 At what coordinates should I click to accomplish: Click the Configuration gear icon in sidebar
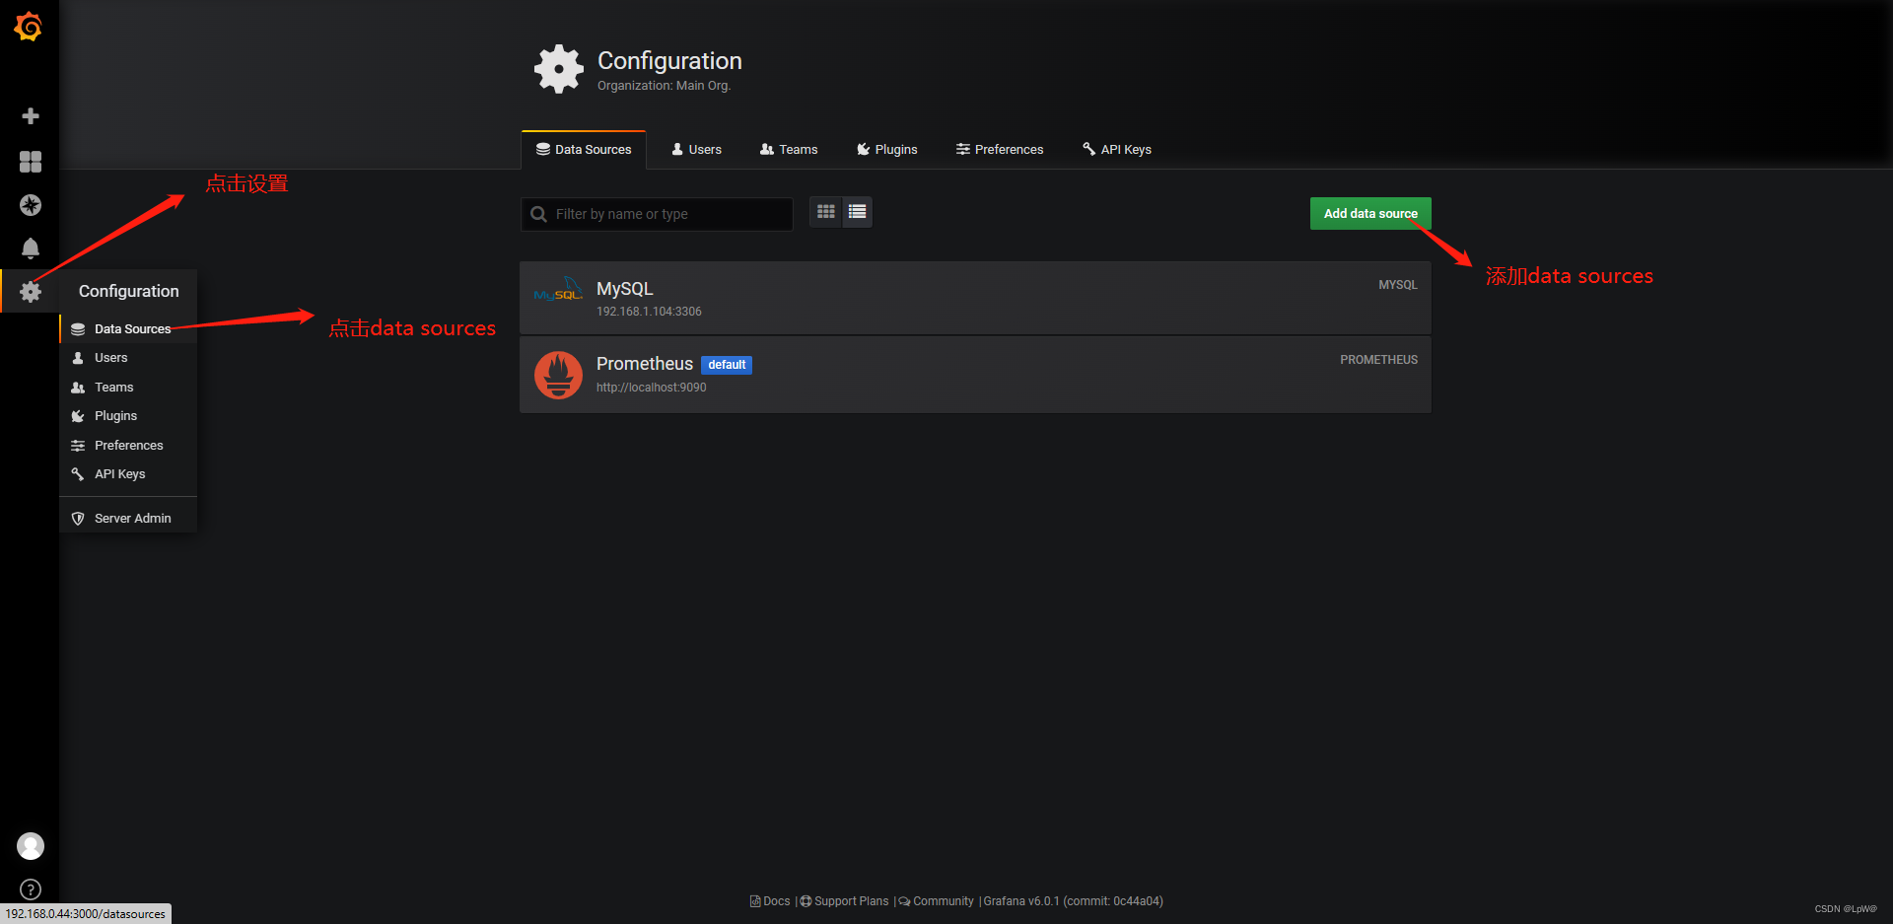pos(31,292)
